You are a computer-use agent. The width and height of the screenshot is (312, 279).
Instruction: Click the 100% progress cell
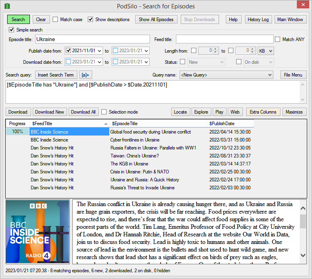[18, 132]
